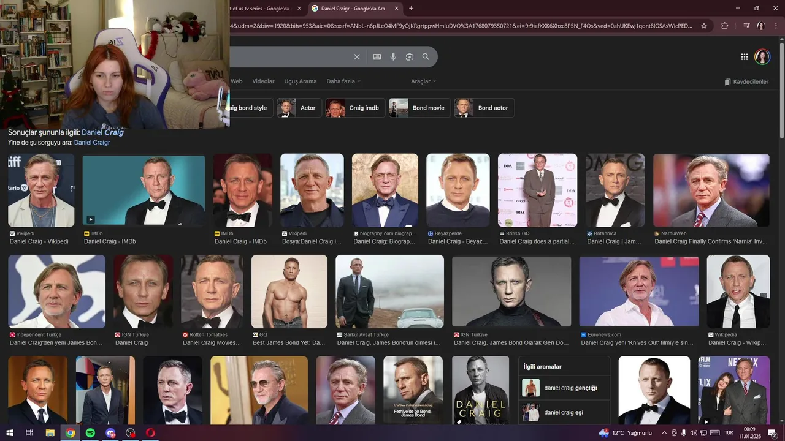Viewport: 785px width, 441px height.
Task: Open the Google account avatar on the page
Action: click(762, 57)
